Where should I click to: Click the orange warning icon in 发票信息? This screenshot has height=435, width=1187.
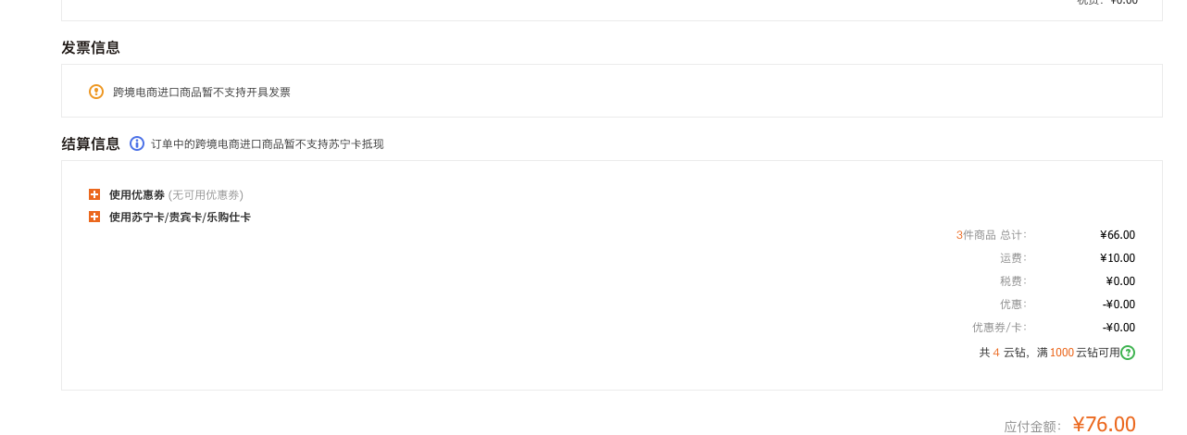[x=96, y=92]
